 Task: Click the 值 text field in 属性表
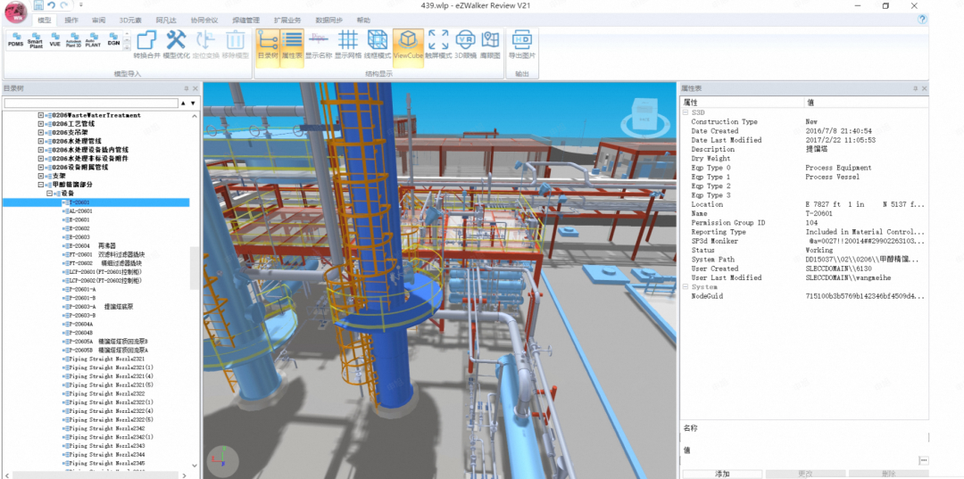coord(801,460)
